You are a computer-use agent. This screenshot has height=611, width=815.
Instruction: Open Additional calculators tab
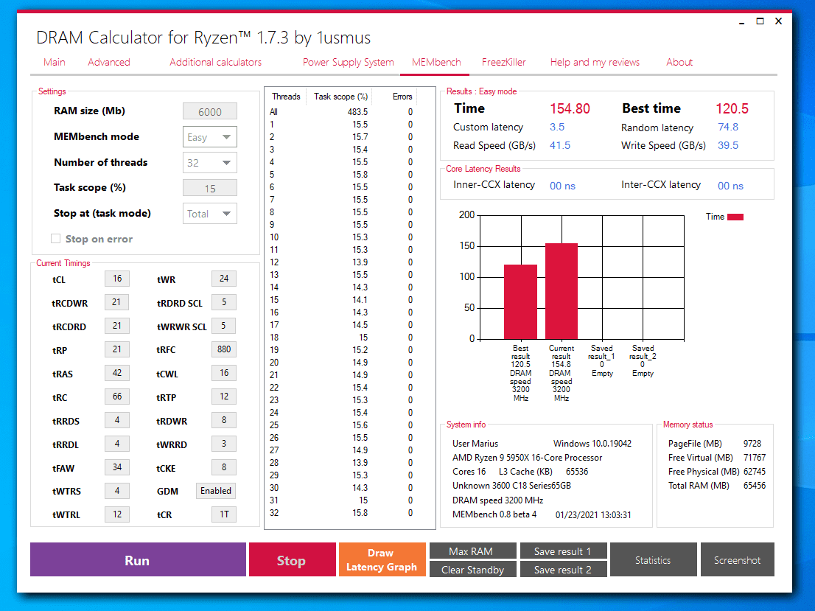215,63
